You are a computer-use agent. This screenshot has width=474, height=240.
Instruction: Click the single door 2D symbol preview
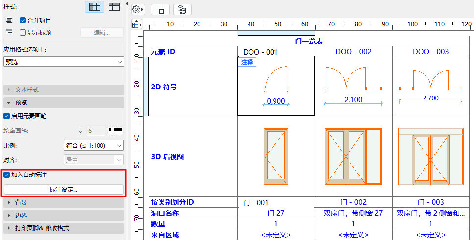point(275,79)
